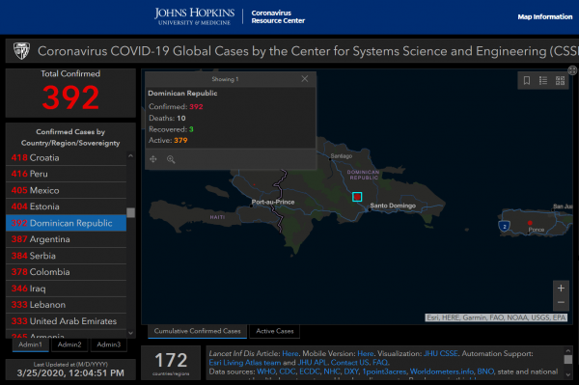Click the pan icon in popup

[153, 159]
